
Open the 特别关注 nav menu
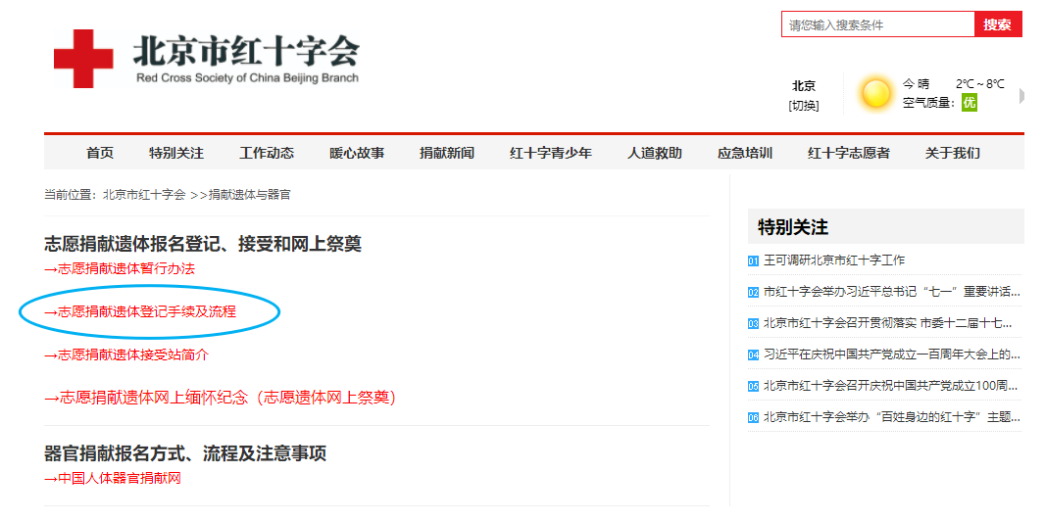[x=176, y=153]
